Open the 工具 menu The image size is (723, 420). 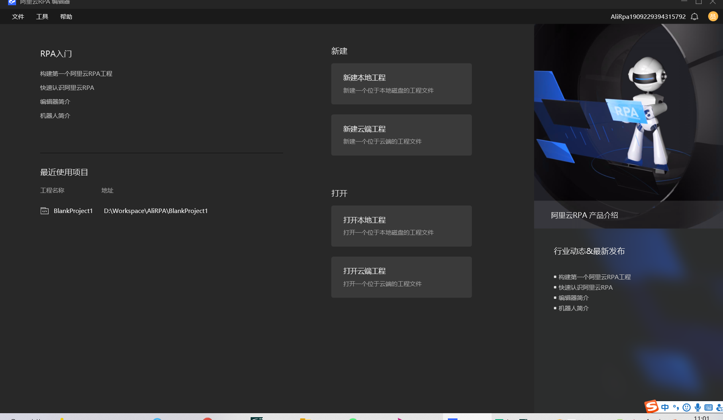42,16
